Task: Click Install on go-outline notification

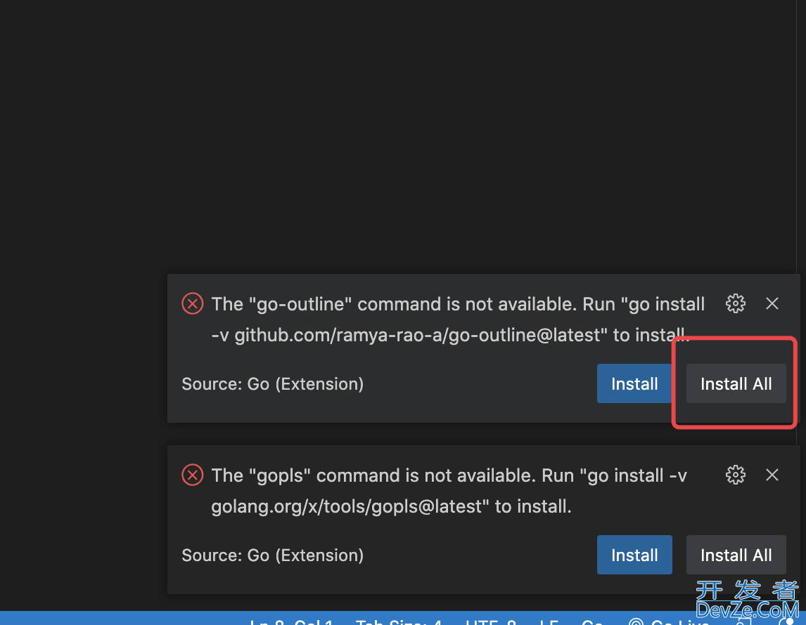Action: point(634,384)
